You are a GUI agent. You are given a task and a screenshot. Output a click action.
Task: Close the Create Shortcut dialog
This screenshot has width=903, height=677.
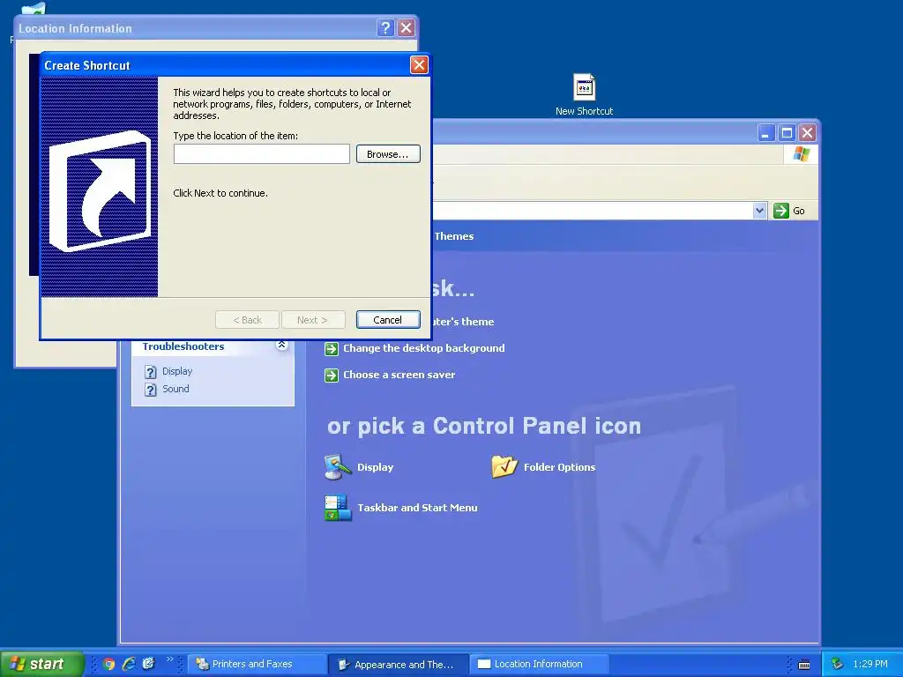click(419, 65)
